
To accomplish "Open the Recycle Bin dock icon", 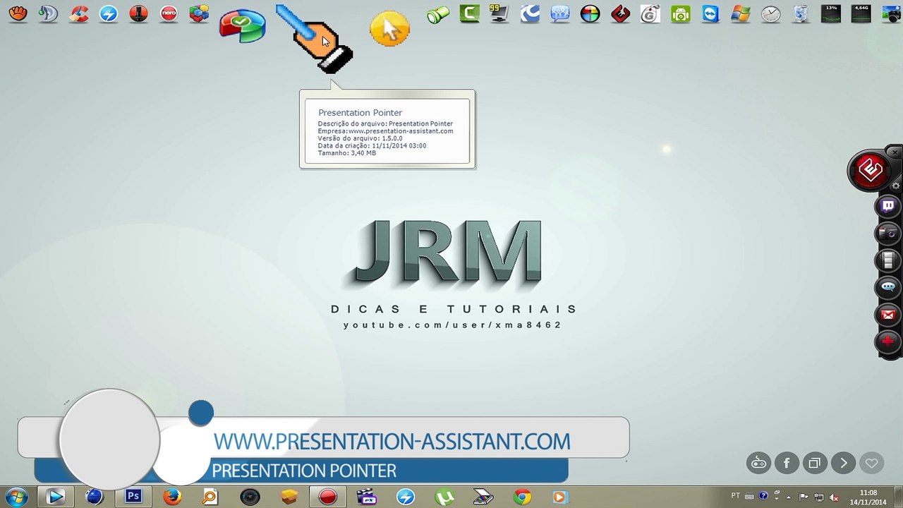I will click(x=801, y=13).
